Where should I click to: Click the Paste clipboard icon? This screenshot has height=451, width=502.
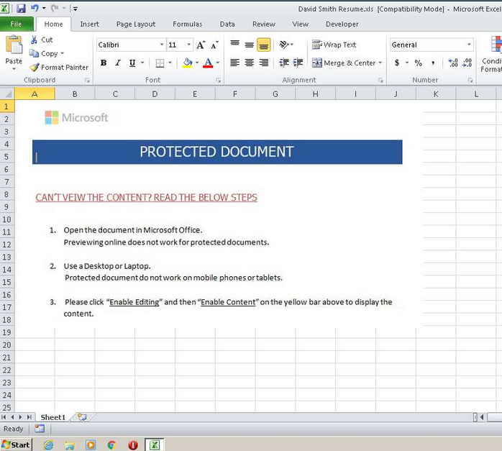pos(14,45)
